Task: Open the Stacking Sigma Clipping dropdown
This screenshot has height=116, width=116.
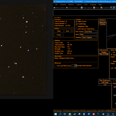Action: pyautogui.click(x=89, y=37)
